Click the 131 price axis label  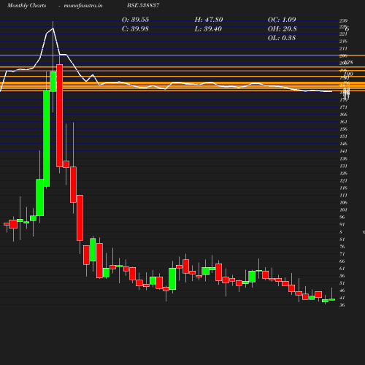click(x=343, y=166)
